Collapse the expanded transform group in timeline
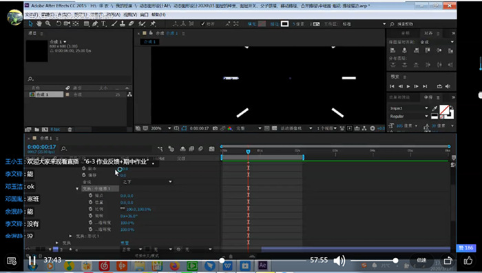The width and height of the screenshot is (482, 273). pyautogui.click(x=77, y=189)
